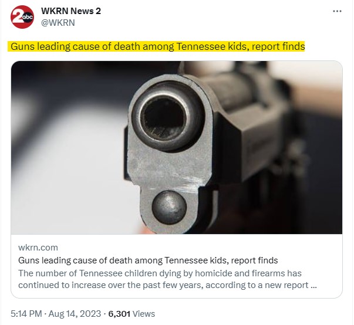The height and width of the screenshot is (325, 354).
Task: Open the three-dot more options menu
Action: pyautogui.click(x=337, y=11)
